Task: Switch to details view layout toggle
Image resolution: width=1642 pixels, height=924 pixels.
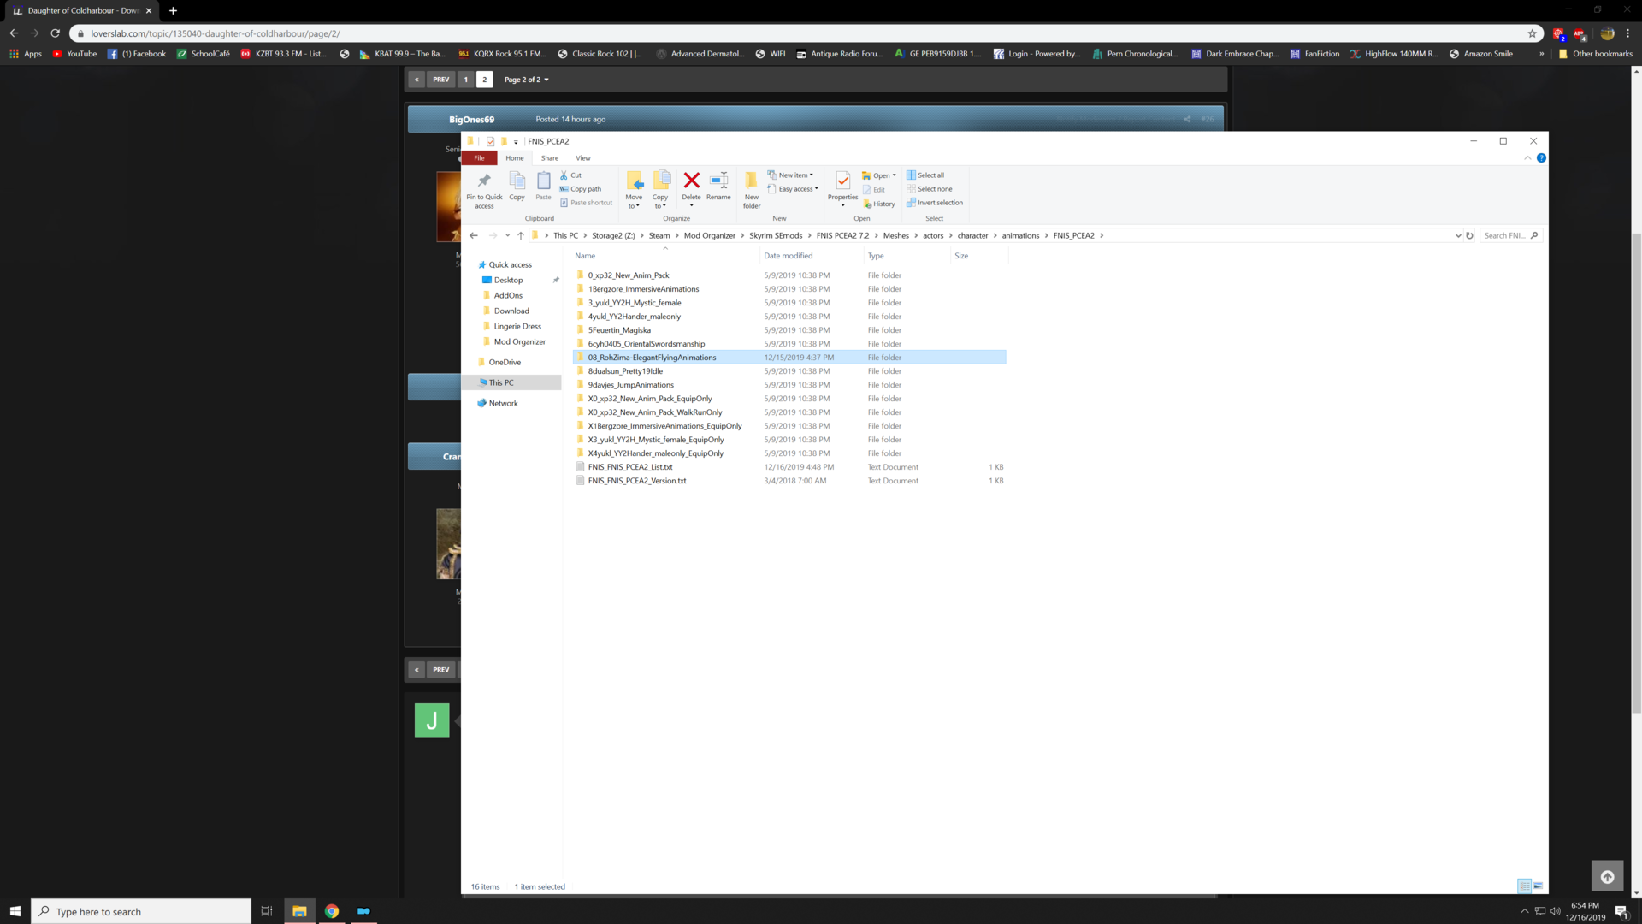Action: click(1524, 886)
